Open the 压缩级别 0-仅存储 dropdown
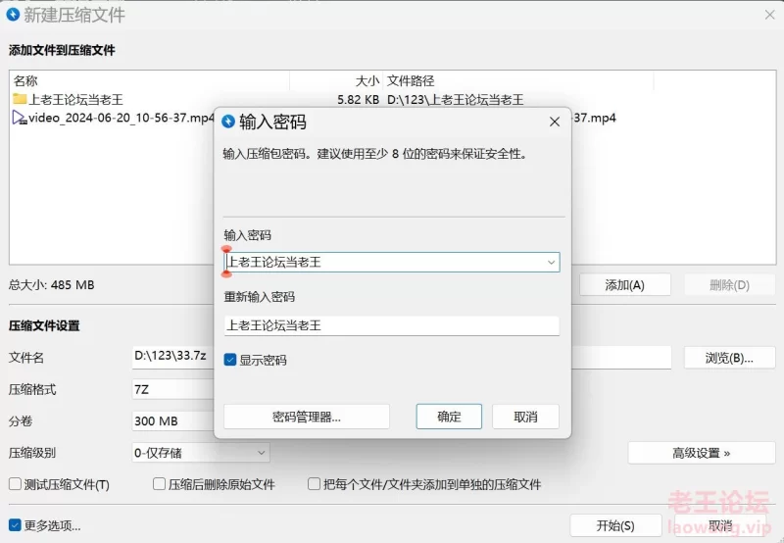 coord(201,453)
